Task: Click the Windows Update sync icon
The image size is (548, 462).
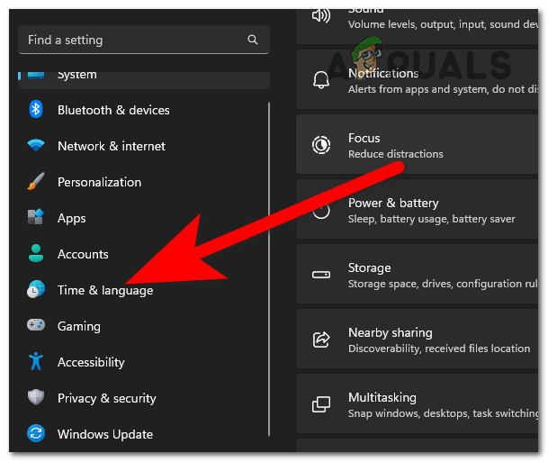Action: tap(36, 433)
